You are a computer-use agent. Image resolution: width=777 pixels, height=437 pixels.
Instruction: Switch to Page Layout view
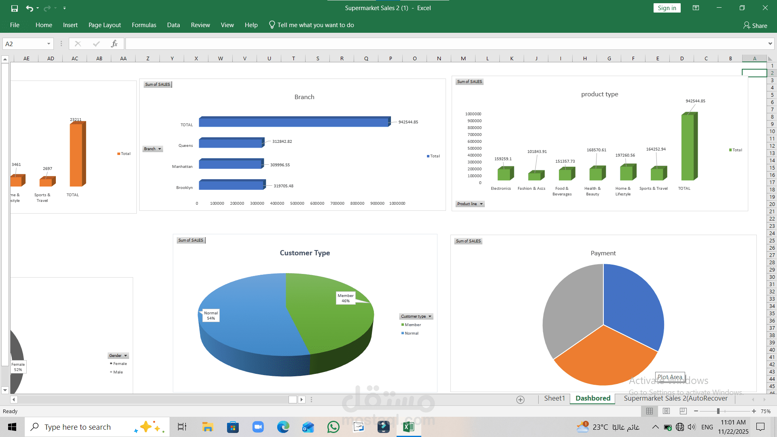[666, 411]
